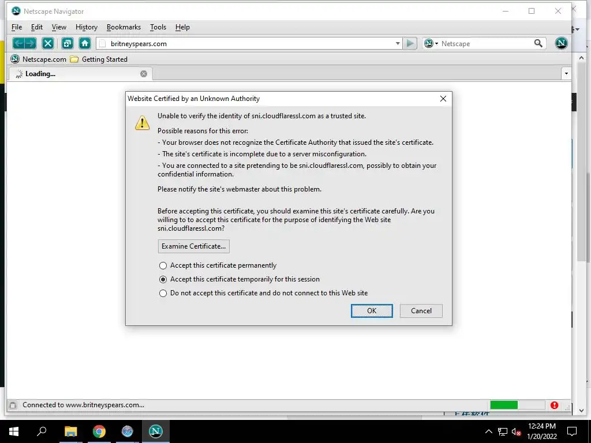The height and width of the screenshot is (443, 591).
Task: Click the muted volume tray icon
Action: click(516, 431)
